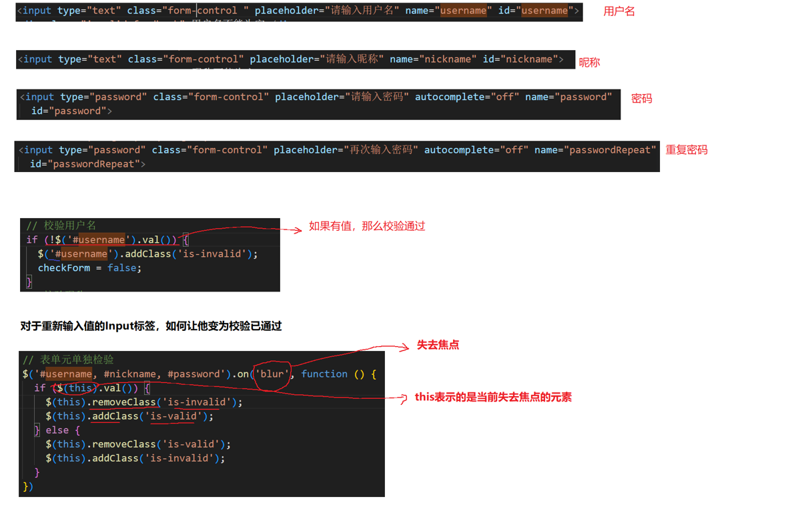Image resolution: width=790 pixels, height=507 pixels.
Task: Click the line if (!$('#username').val())
Action: [107, 240]
